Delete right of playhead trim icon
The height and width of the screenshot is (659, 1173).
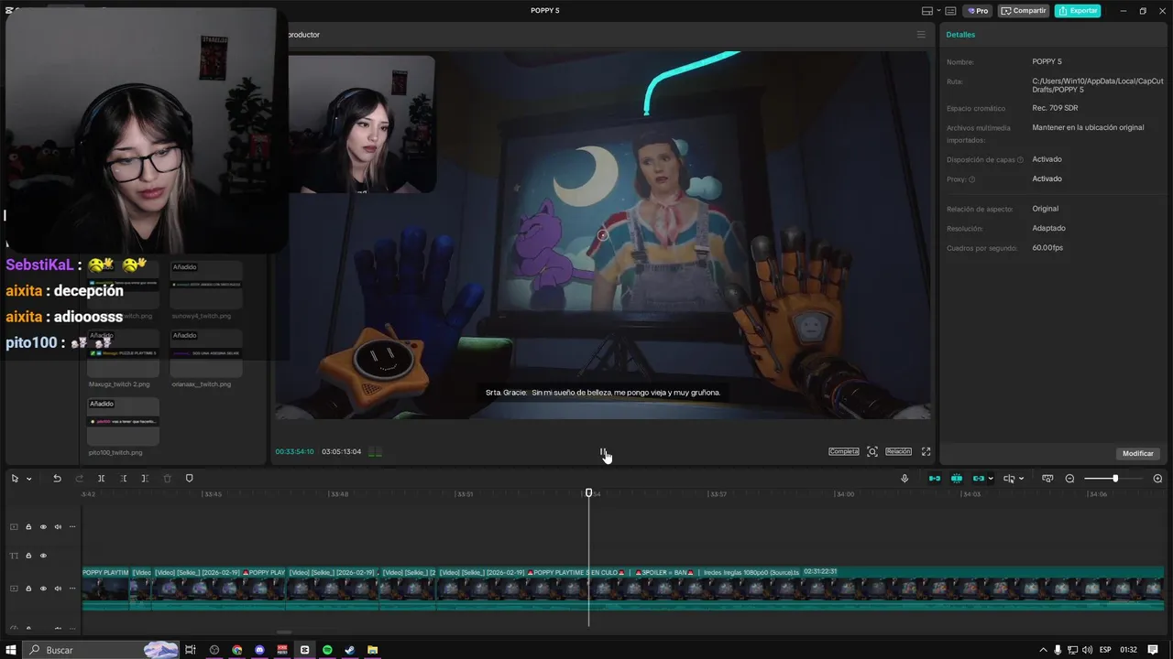click(x=145, y=479)
